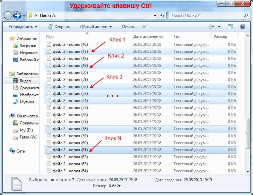Expand the address bar history dropdown

(155, 15)
